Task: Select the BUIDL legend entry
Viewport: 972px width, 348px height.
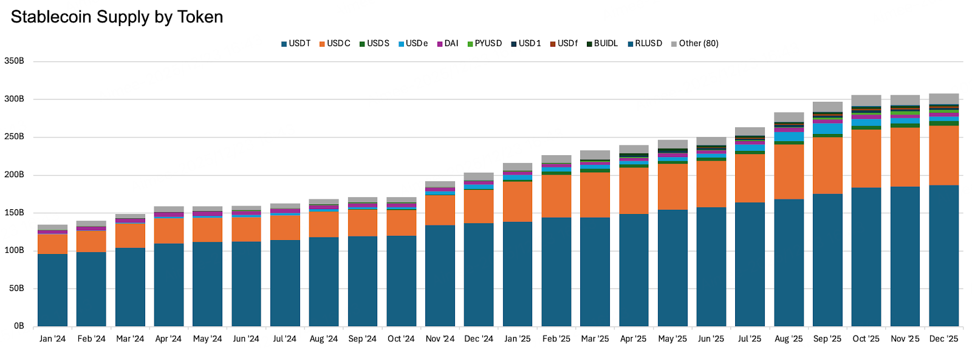Action: coord(602,44)
